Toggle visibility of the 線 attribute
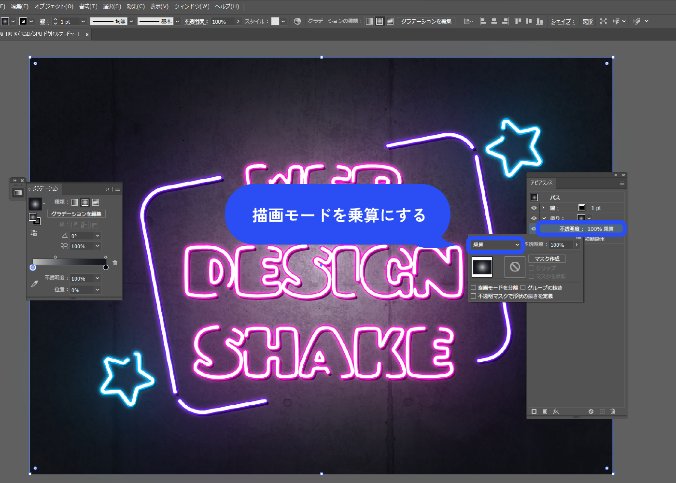Image resolution: width=676 pixels, height=483 pixels. [534, 208]
